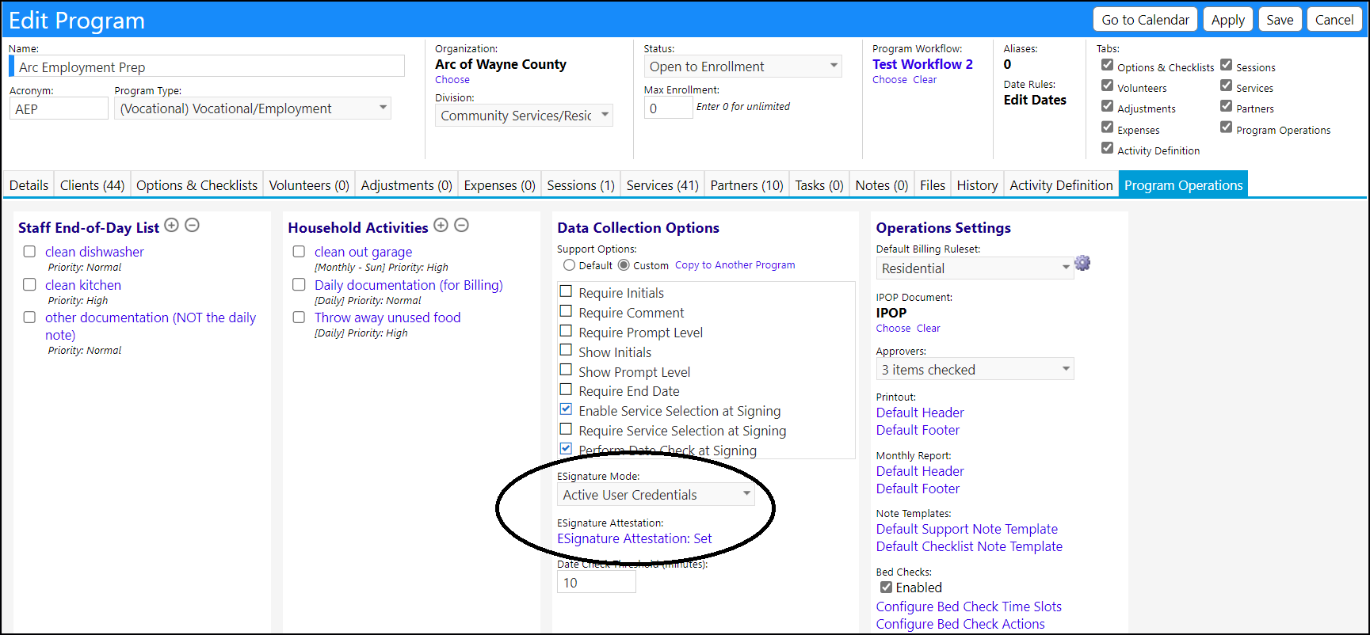Viewport: 1370px width, 635px height.
Task: Cancel editing the program
Action: click(x=1334, y=20)
